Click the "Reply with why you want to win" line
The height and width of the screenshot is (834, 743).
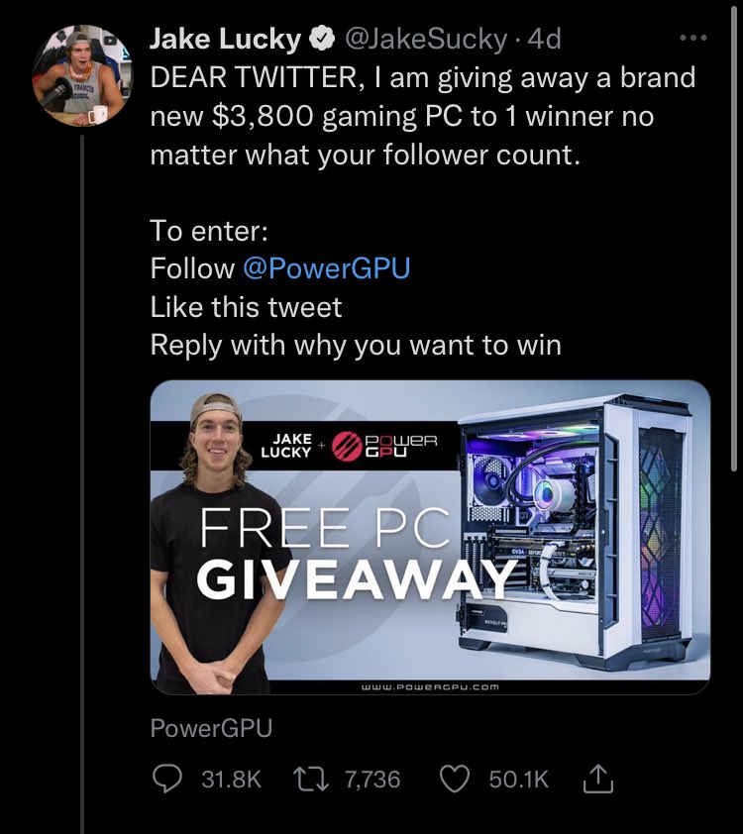coord(356,345)
